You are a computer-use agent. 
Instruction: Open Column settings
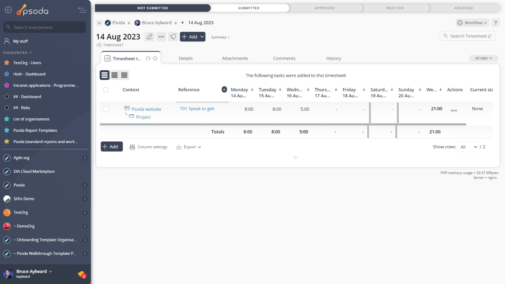tap(148, 147)
